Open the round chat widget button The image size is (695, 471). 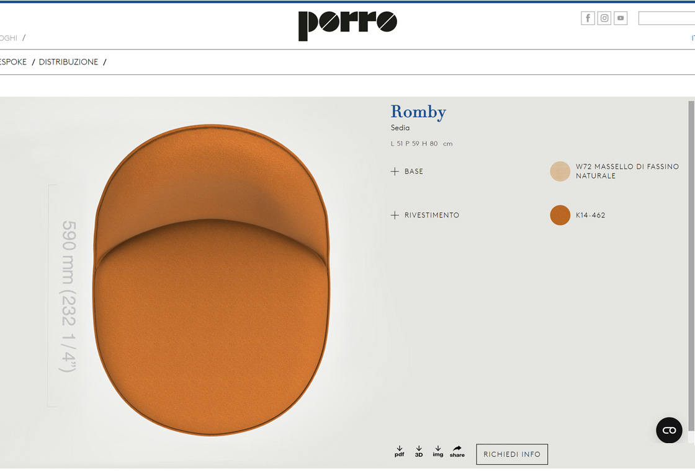pos(669,430)
